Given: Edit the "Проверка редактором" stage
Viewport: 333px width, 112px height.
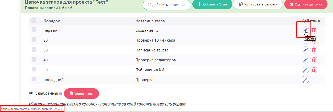Looking at the screenshot, I should [305, 60].
